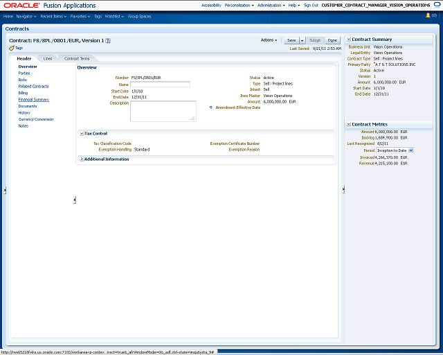Click the Done button

(x=332, y=40)
